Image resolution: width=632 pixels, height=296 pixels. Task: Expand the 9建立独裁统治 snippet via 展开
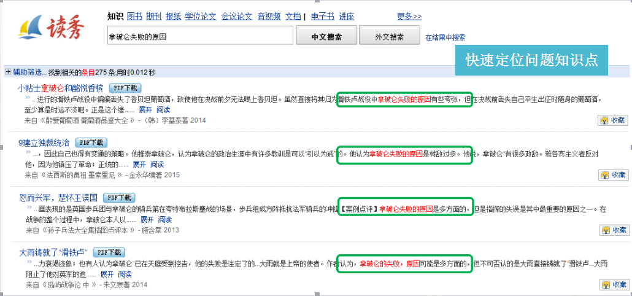click(x=139, y=165)
